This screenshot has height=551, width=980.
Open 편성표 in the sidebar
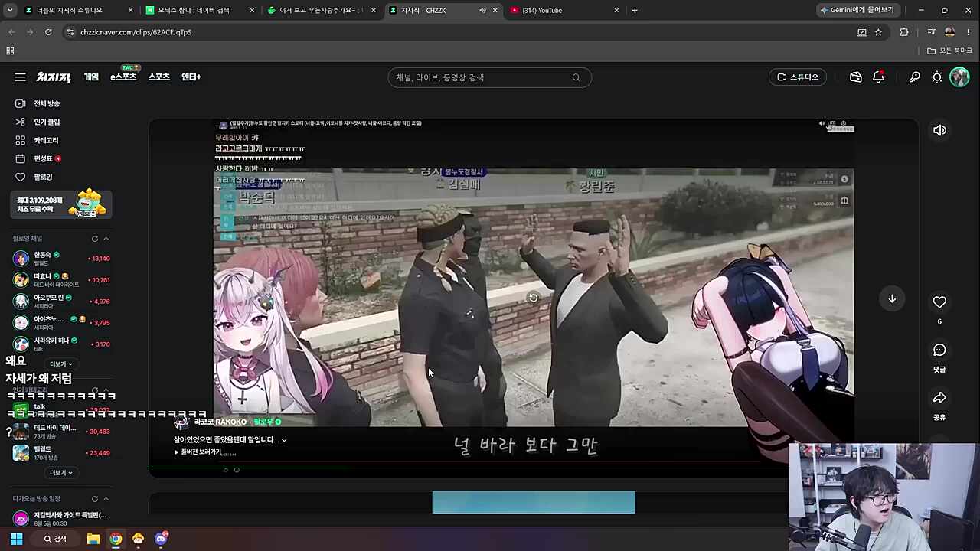(x=43, y=158)
